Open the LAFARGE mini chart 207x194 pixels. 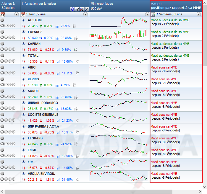[x=118, y=35]
